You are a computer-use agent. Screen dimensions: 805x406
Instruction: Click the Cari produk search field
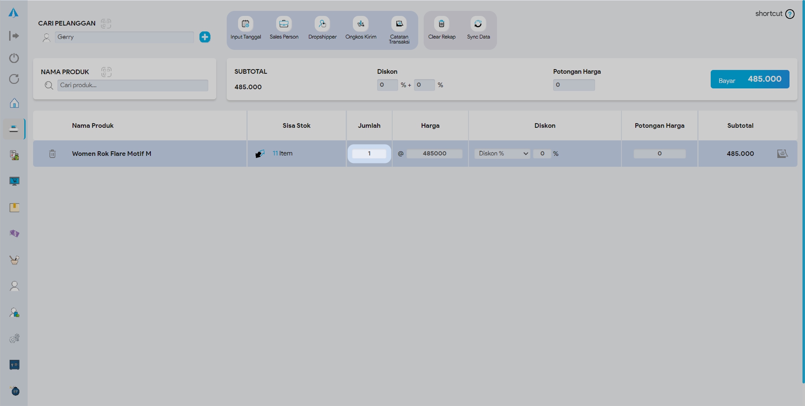132,85
